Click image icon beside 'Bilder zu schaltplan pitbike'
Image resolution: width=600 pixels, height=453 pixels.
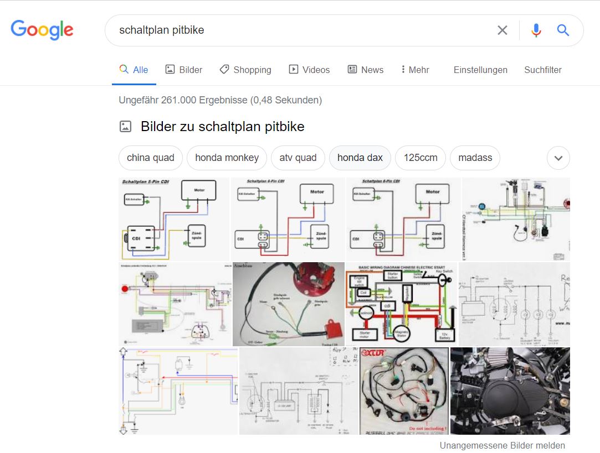click(126, 127)
